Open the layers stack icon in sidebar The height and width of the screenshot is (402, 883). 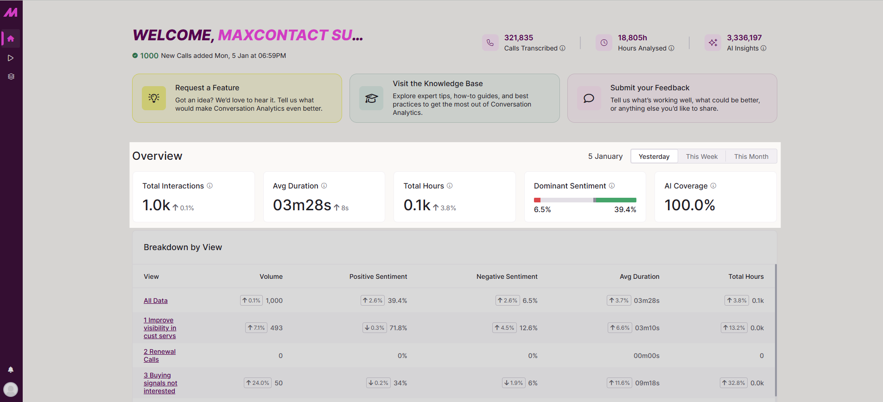(11, 76)
